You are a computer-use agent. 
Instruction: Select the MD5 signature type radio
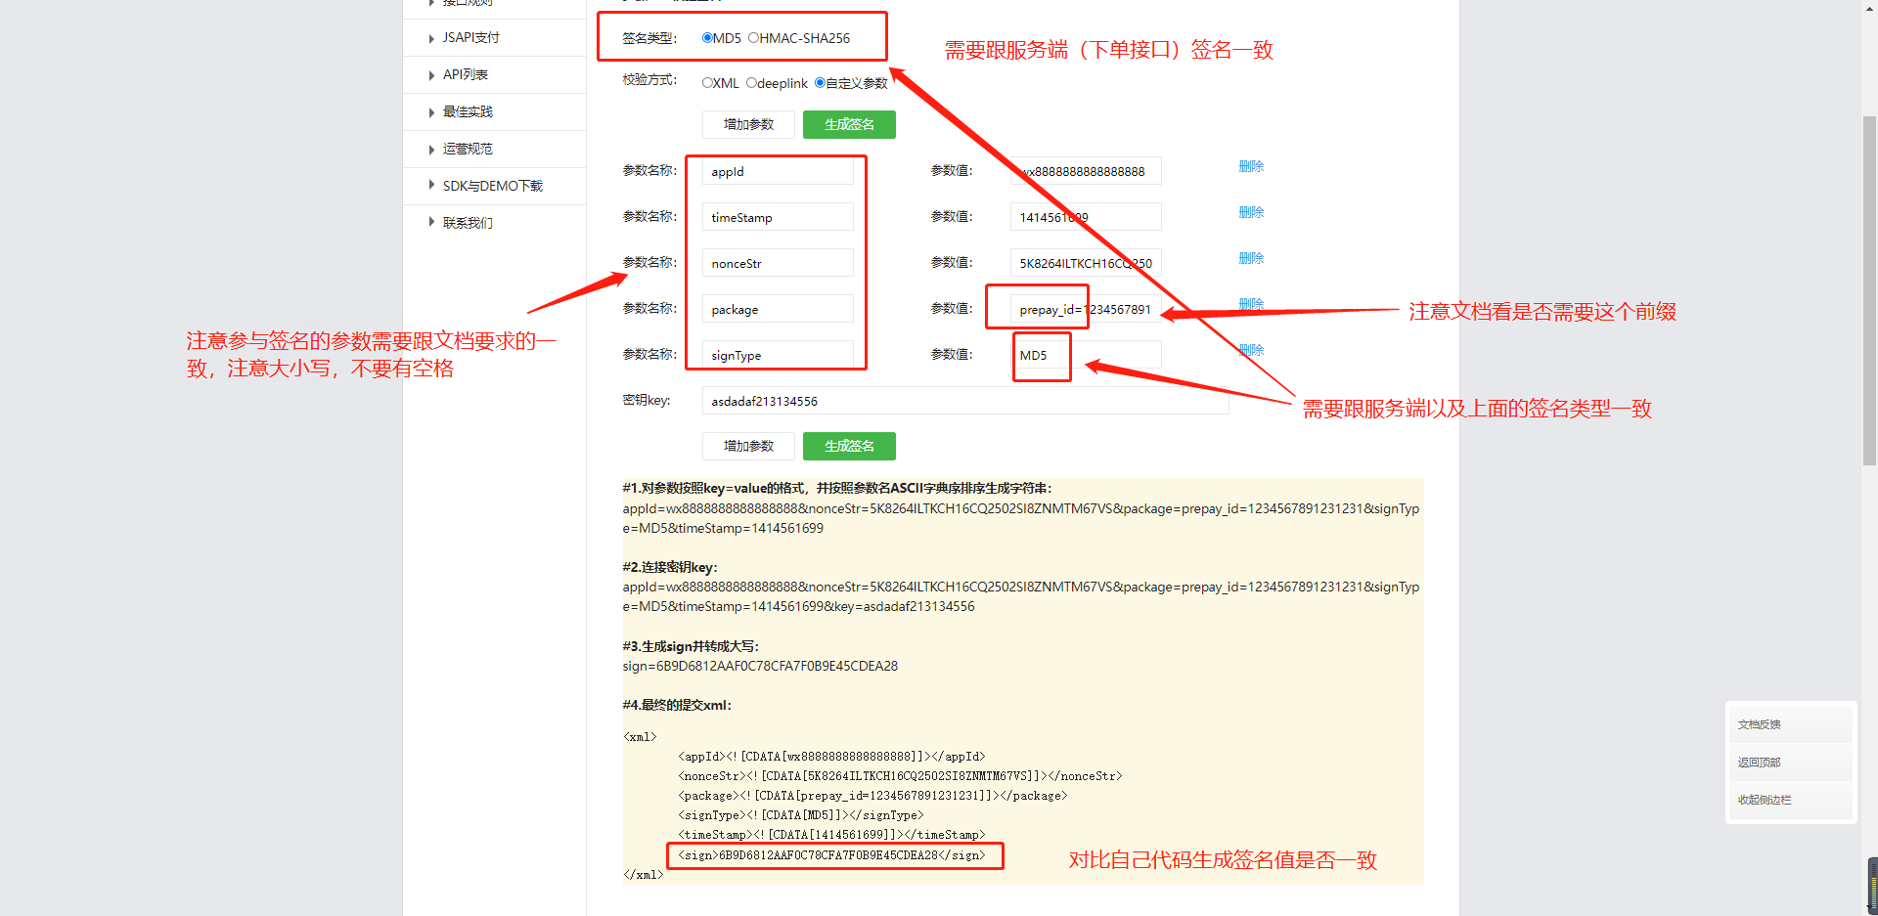707,38
